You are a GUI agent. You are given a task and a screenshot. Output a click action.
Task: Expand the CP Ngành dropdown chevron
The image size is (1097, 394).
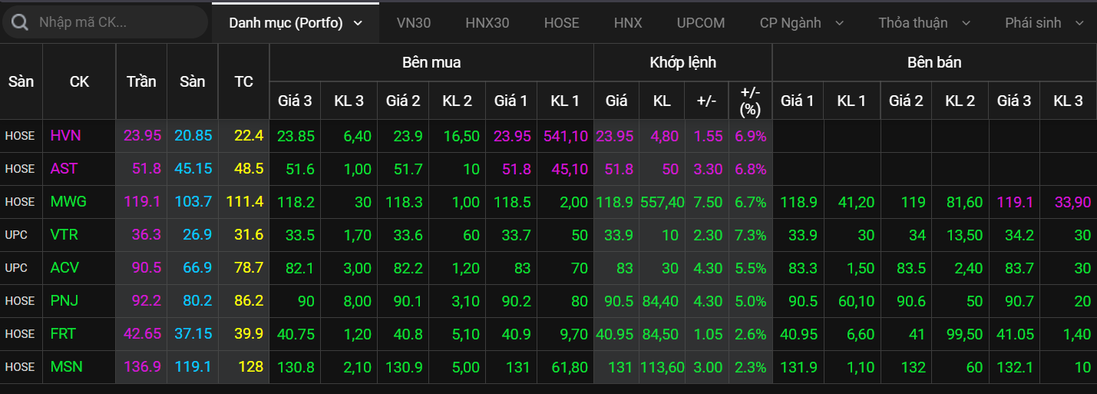point(838,23)
